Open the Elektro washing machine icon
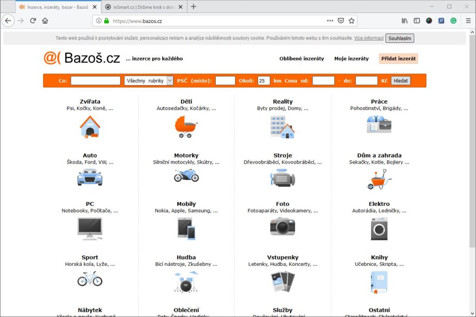 (x=379, y=229)
